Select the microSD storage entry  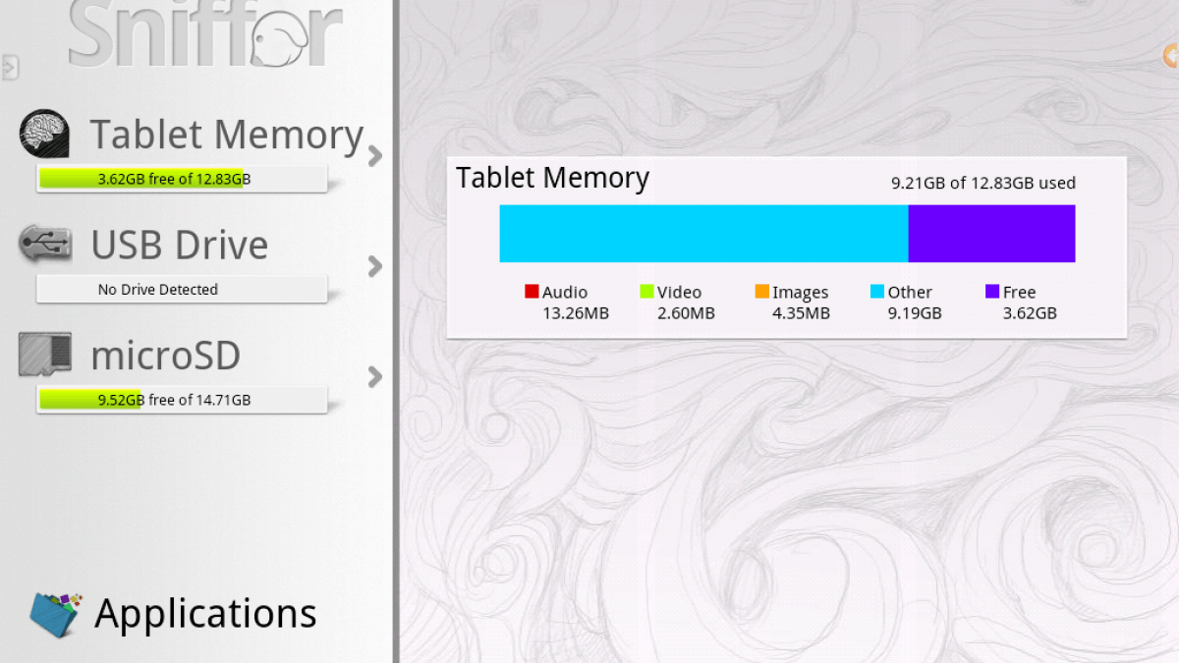[165, 356]
